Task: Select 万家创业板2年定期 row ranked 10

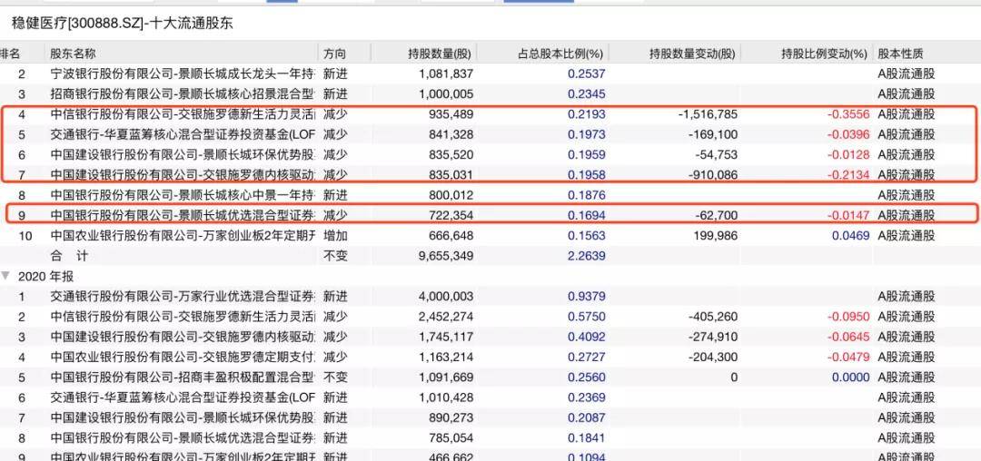Action: (182, 235)
